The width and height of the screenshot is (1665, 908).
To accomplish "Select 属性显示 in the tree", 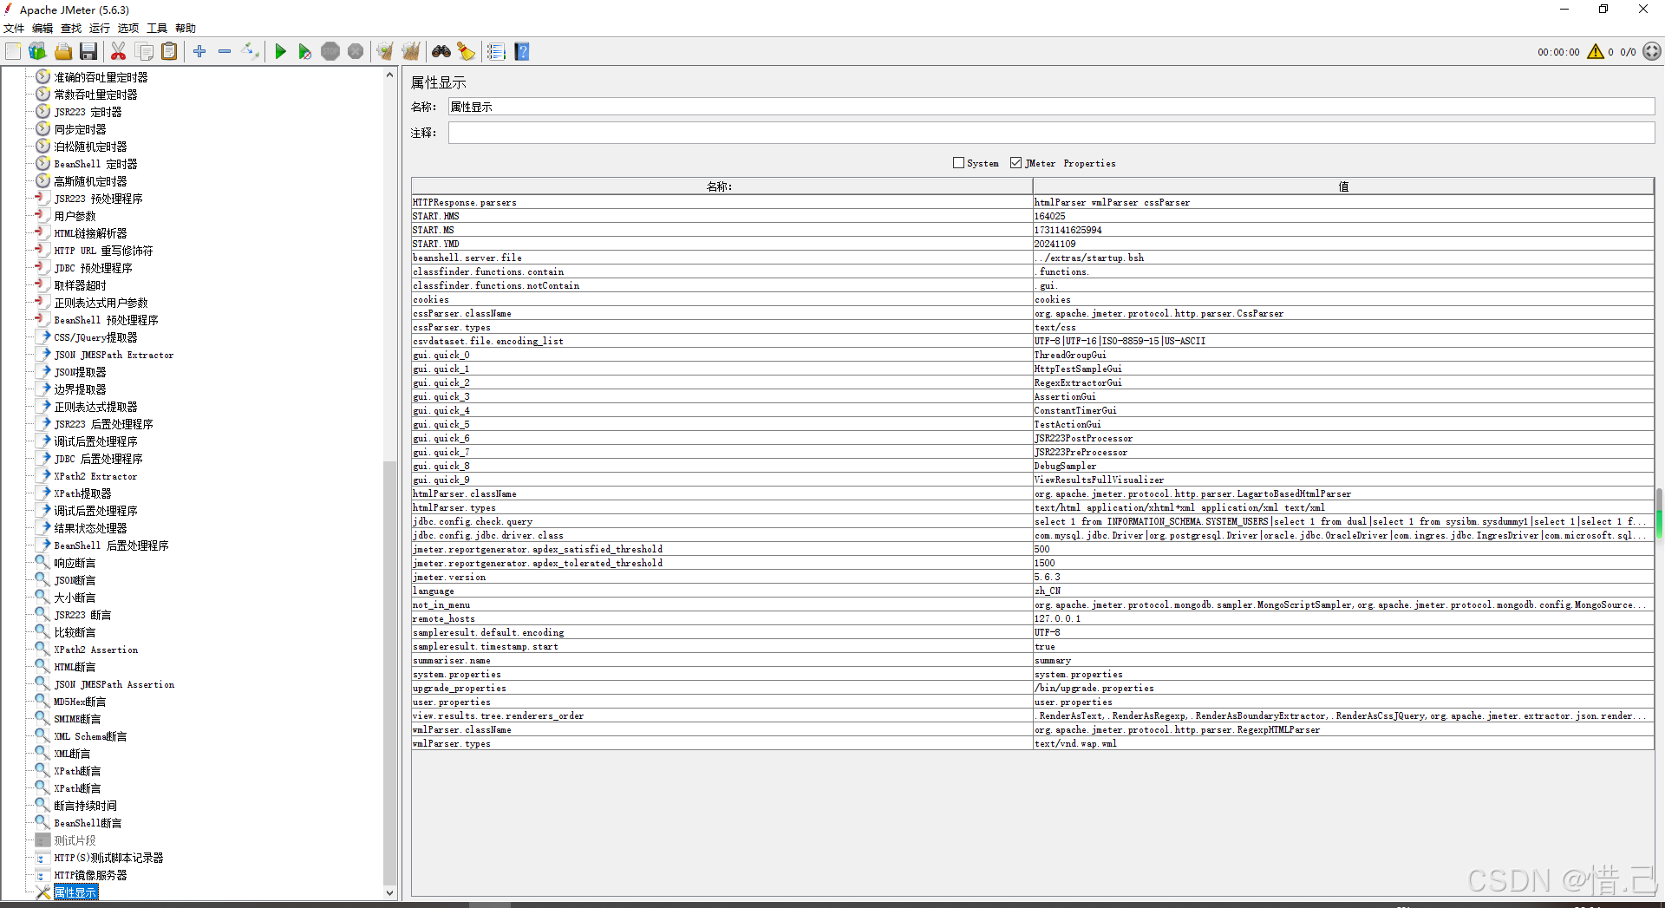I will (75, 892).
